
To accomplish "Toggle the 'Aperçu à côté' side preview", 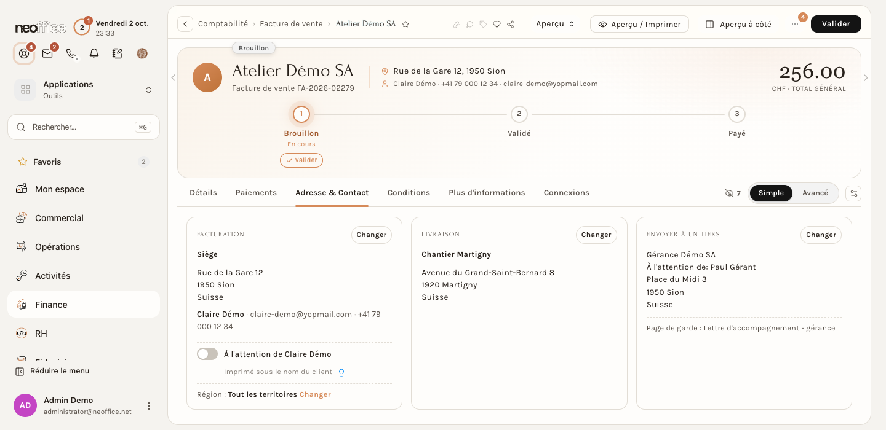I will coord(738,24).
